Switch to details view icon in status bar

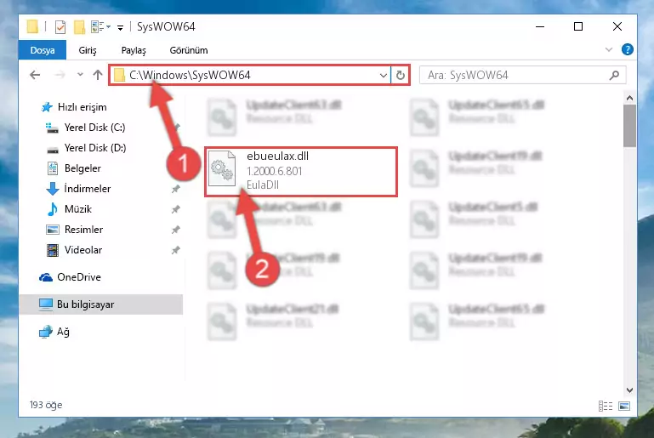pos(606,406)
